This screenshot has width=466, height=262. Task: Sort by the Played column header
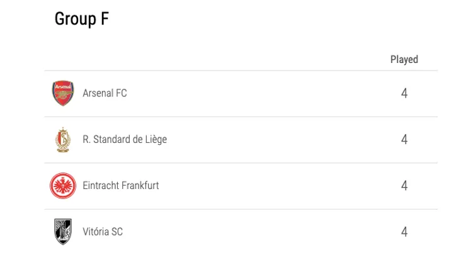404,59
